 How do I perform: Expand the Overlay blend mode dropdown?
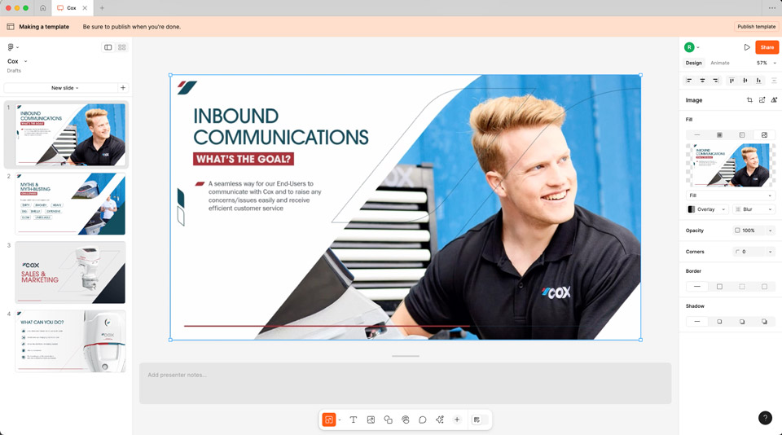pos(707,209)
